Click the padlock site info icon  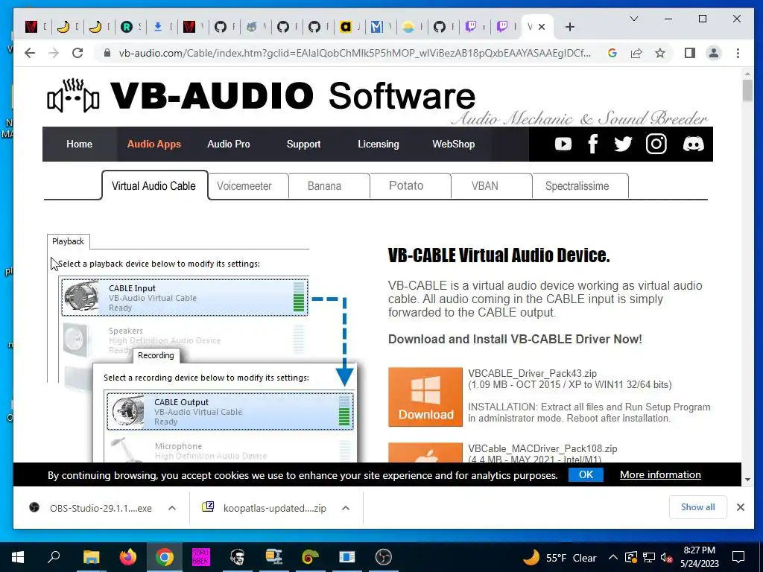(107, 53)
